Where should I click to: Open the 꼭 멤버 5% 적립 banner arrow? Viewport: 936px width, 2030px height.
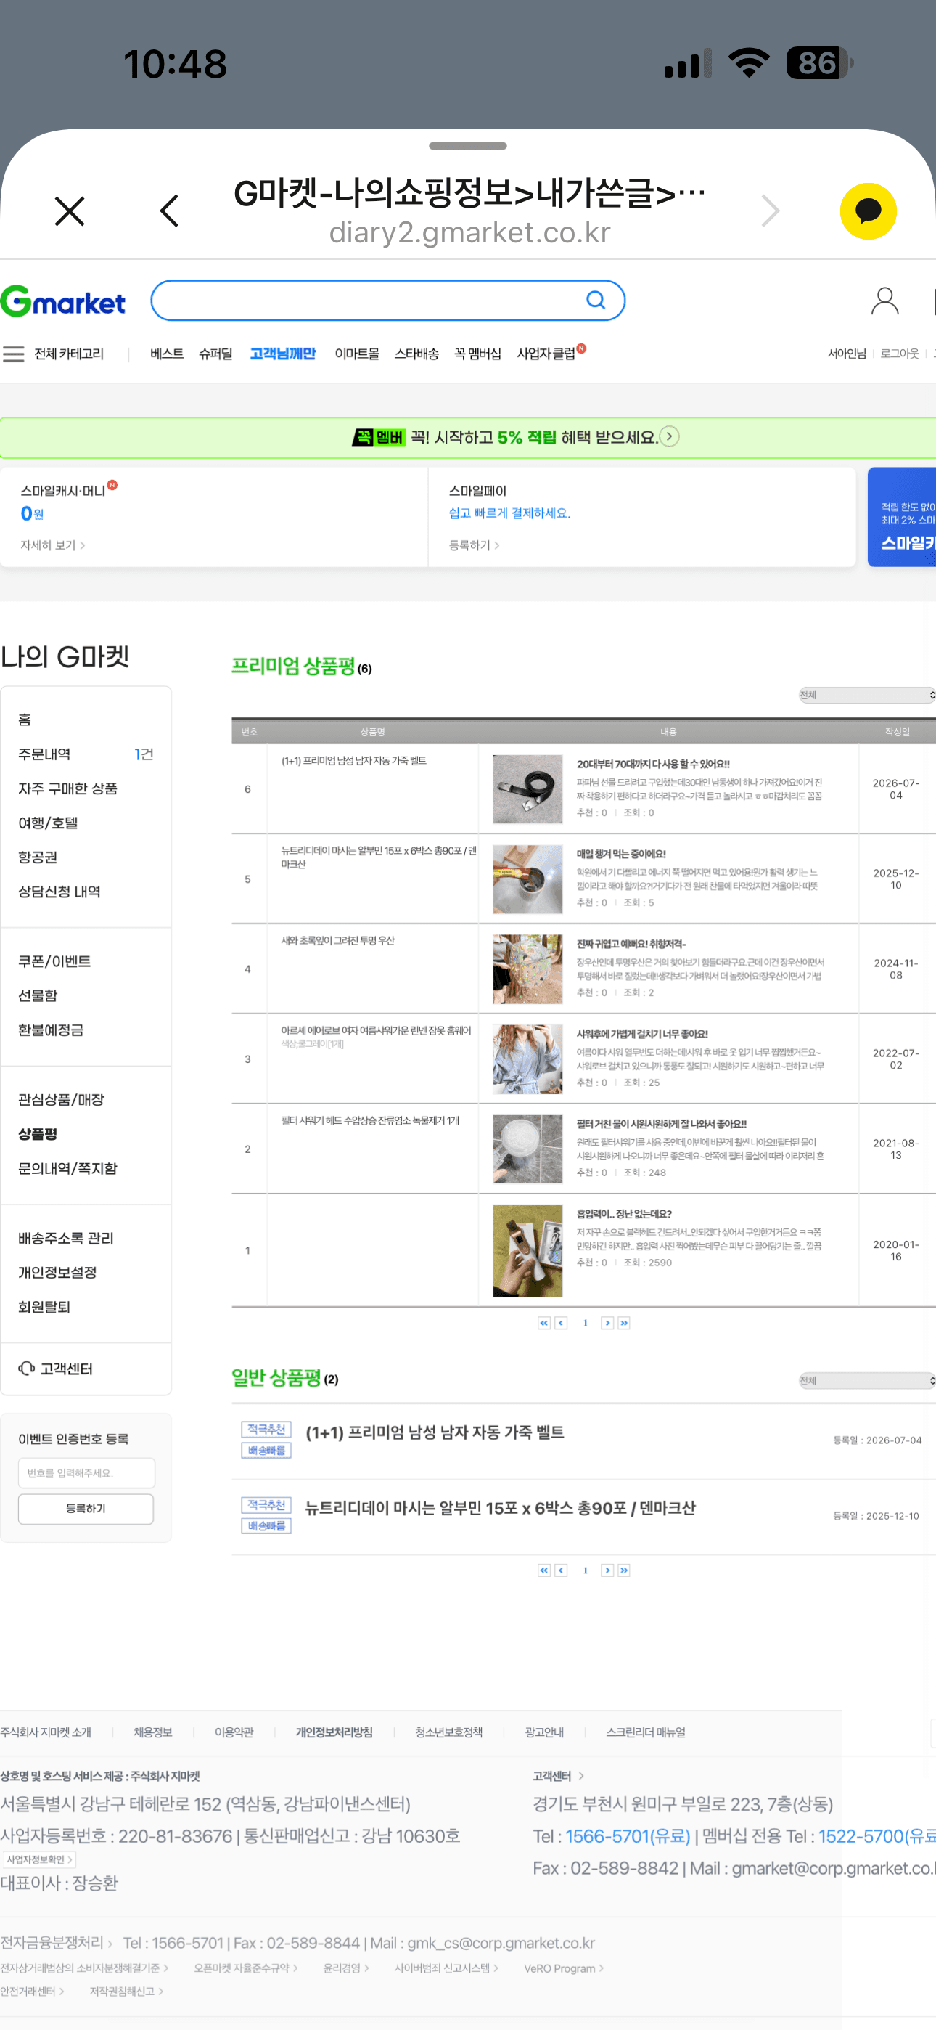tap(669, 436)
